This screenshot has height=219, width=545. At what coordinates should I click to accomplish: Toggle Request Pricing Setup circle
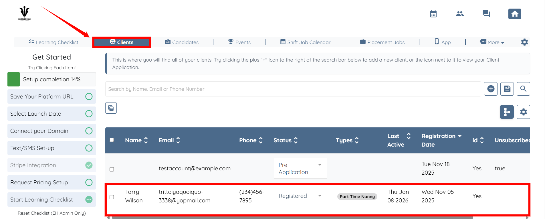[89, 182]
